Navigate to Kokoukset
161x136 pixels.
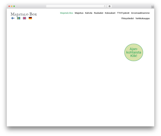(x=110, y=13)
